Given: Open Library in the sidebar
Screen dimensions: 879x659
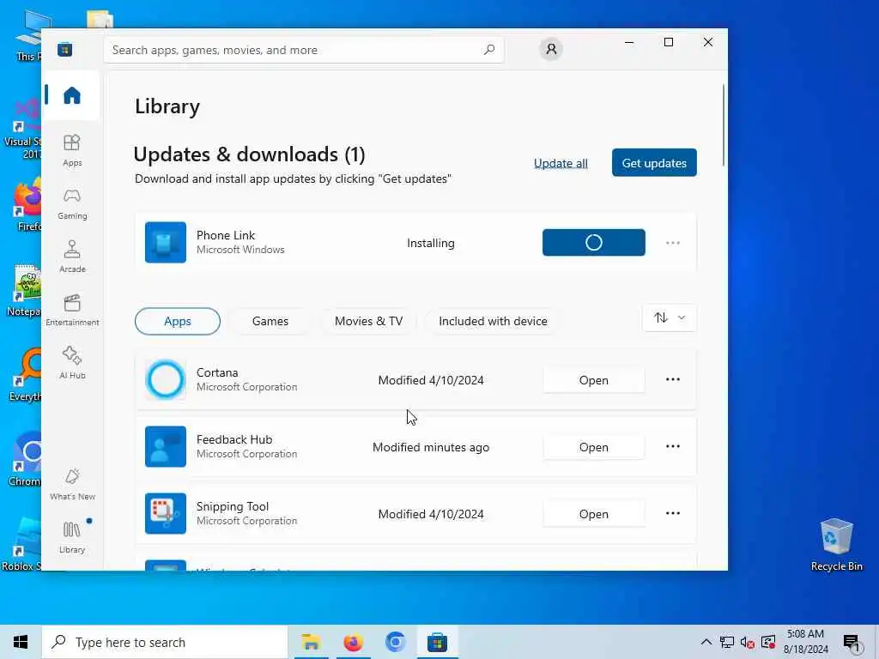Looking at the screenshot, I should (x=72, y=537).
